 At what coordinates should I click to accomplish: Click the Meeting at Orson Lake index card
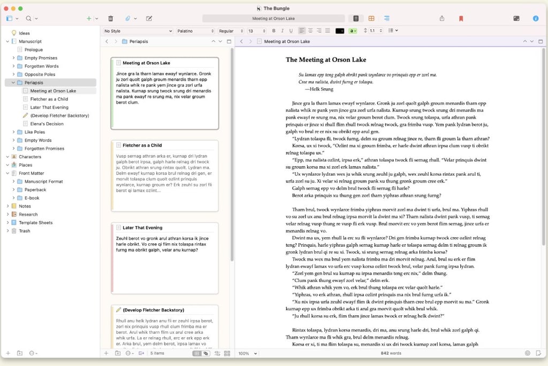click(x=165, y=93)
